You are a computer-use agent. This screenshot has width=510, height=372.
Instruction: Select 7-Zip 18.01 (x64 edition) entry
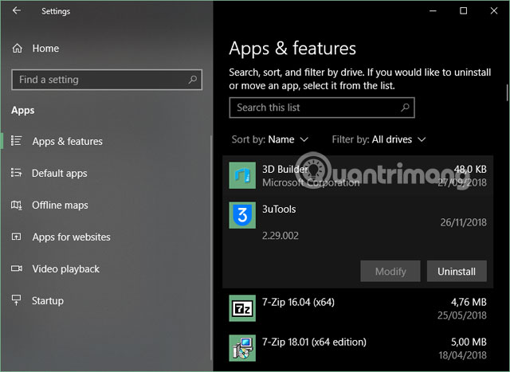tap(314, 342)
